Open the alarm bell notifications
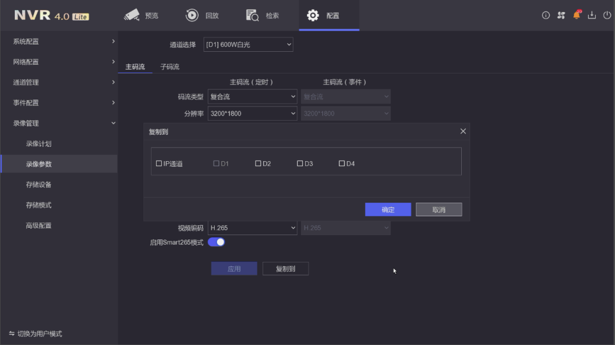615x345 pixels. tap(576, 15)
